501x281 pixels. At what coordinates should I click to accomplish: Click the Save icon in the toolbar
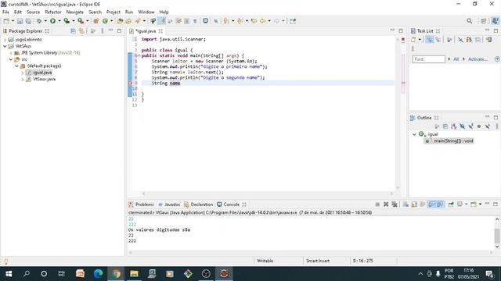click(x=20, y=21)
